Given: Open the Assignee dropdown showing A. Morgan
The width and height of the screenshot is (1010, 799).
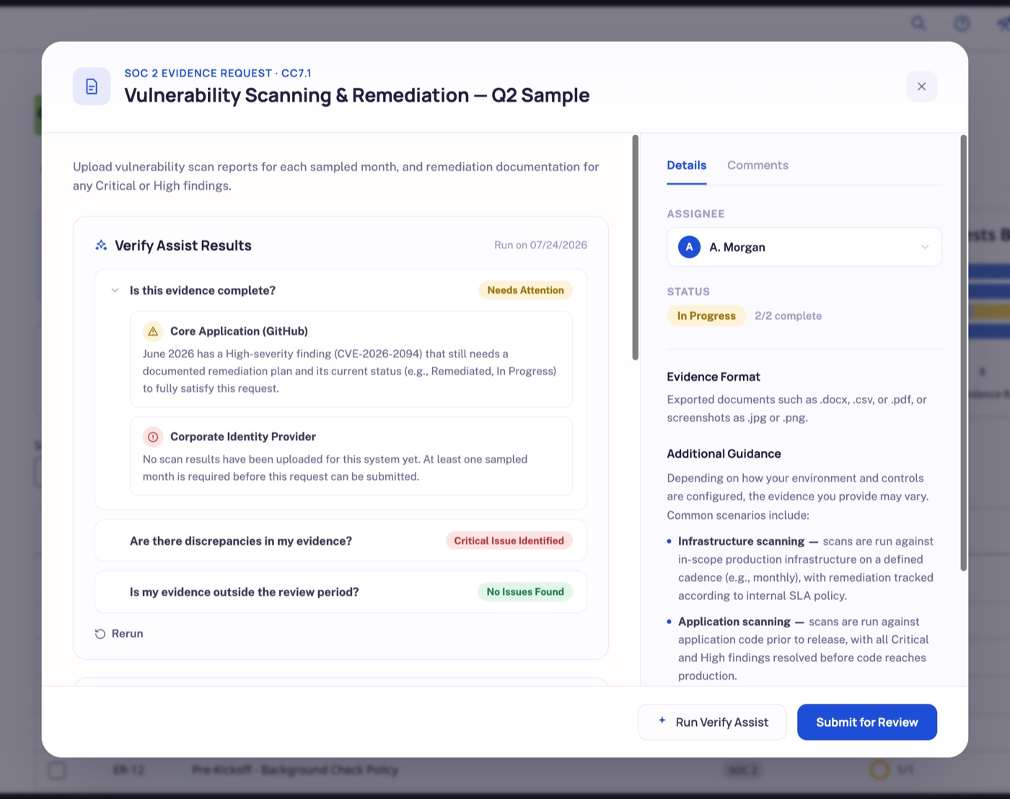Looking at the screenshot, I should [x=804, y=247].
